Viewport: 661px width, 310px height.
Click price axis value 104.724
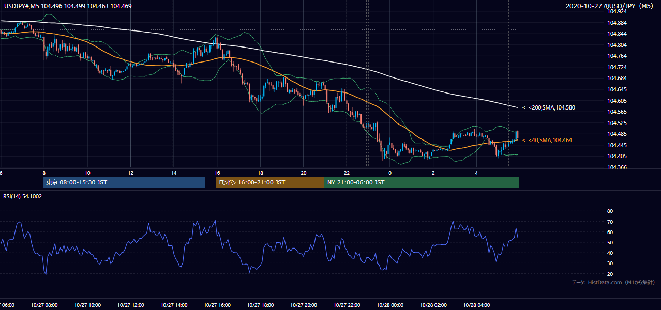pos(617,67)
